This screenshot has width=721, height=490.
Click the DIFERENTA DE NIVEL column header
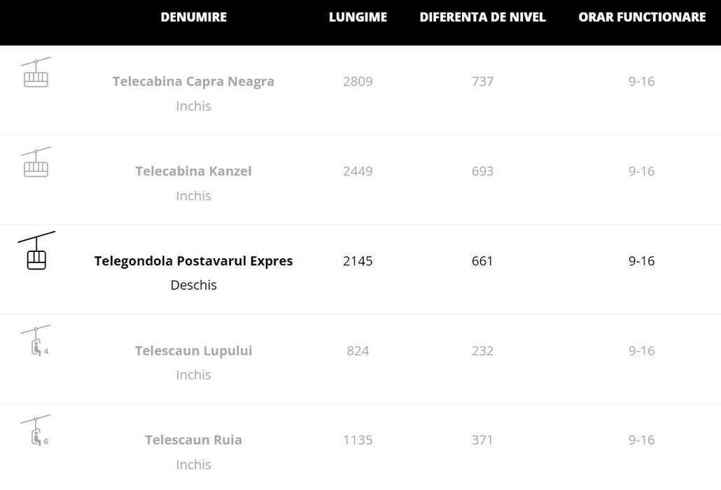482,17
